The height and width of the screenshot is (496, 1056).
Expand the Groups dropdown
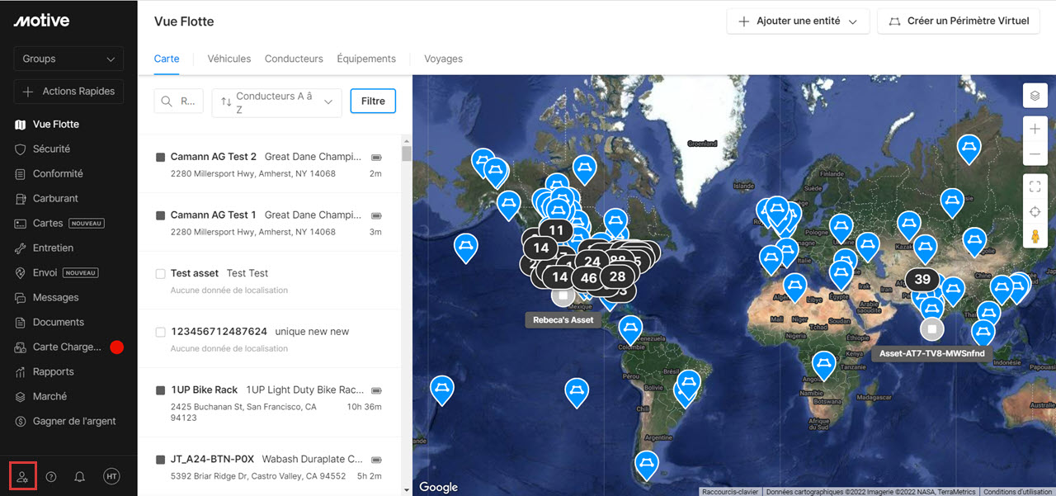tap(68, 59)
